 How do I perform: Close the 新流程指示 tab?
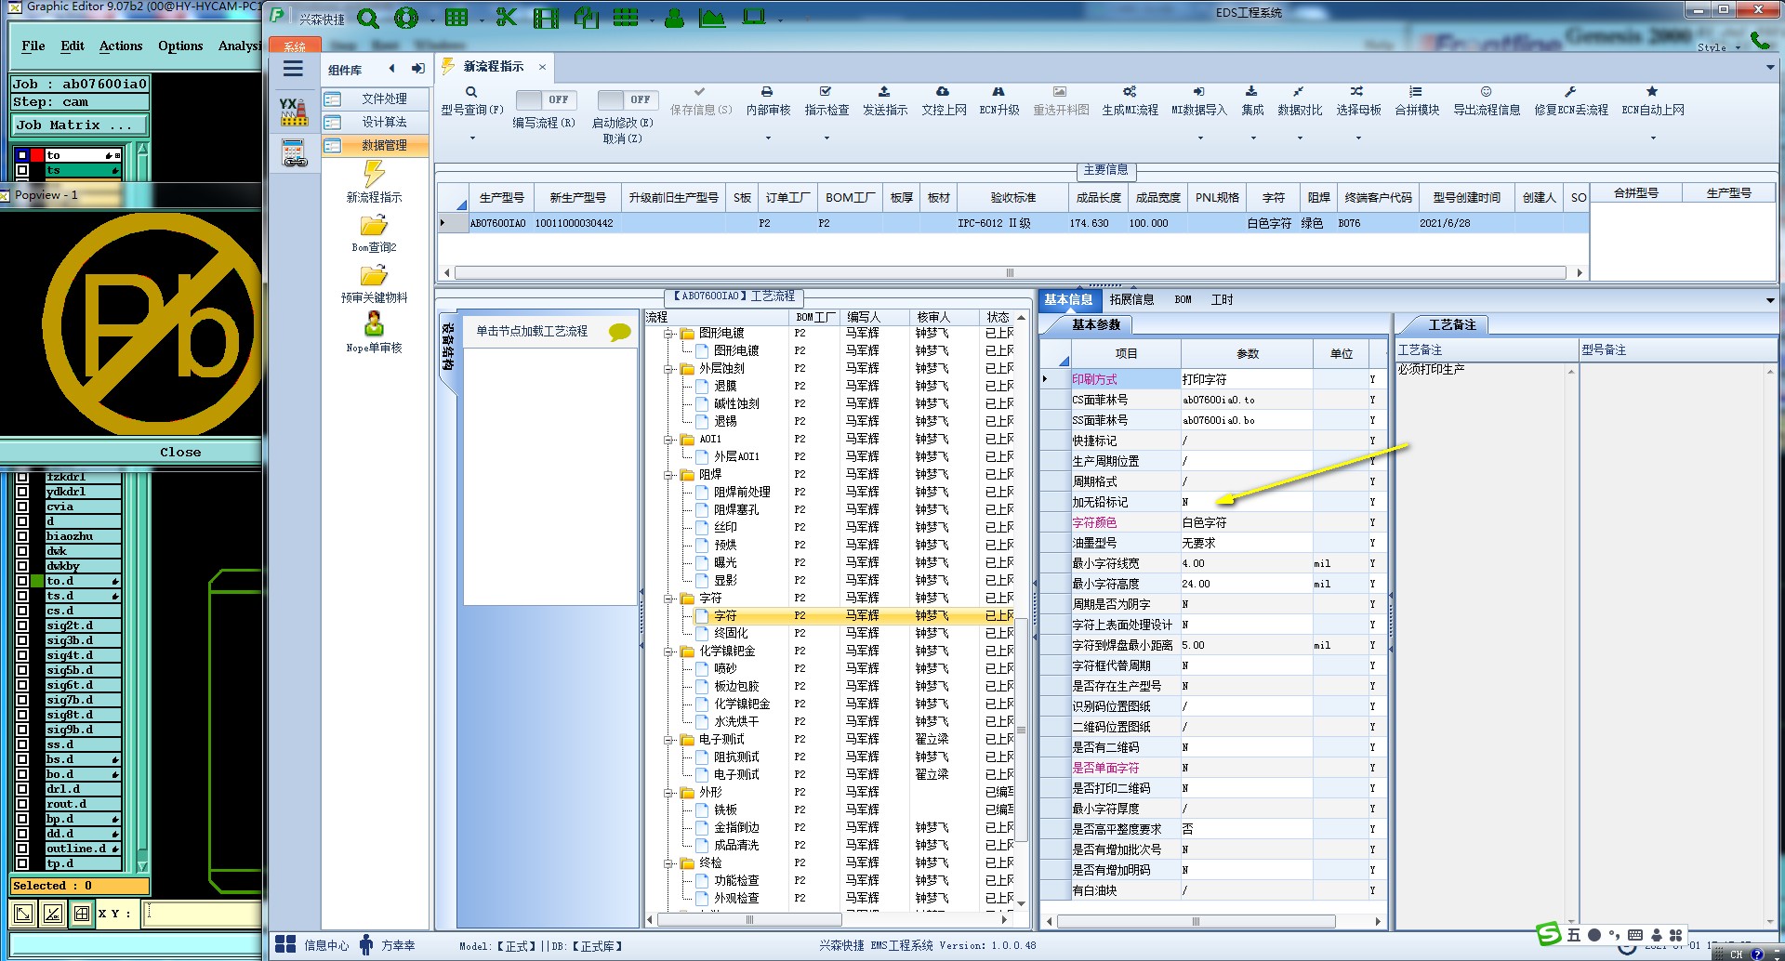tap(542, 67)
